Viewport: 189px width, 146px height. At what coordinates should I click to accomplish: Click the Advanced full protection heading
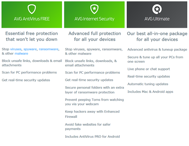94,36
